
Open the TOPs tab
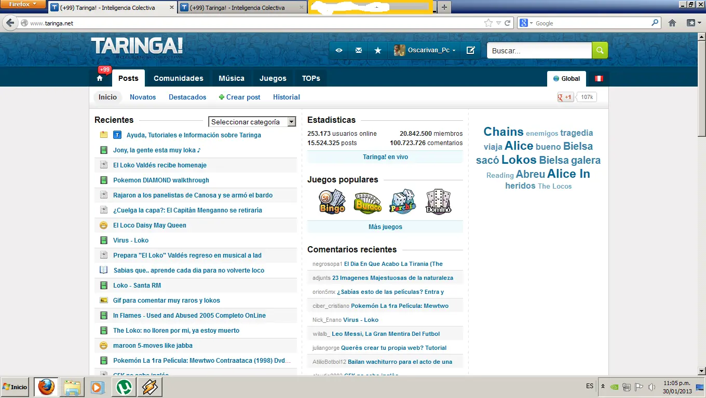pos(311,78)
